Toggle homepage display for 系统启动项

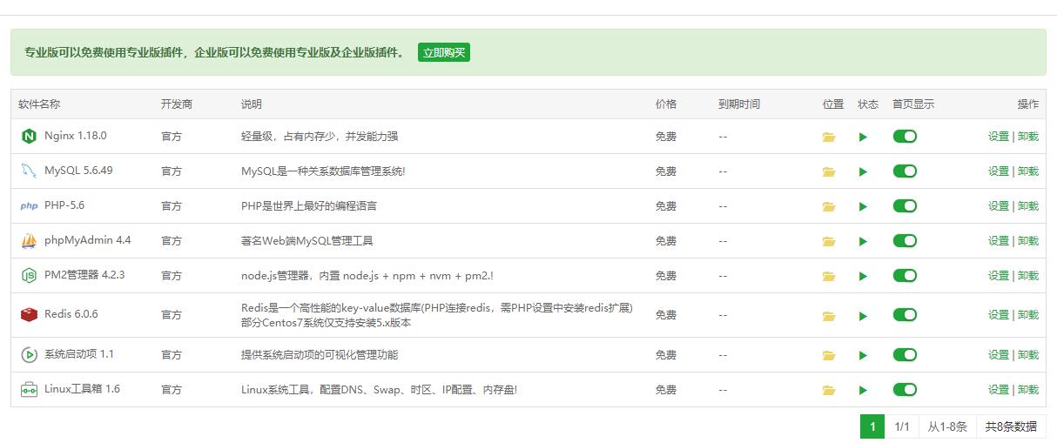(905, 355)
